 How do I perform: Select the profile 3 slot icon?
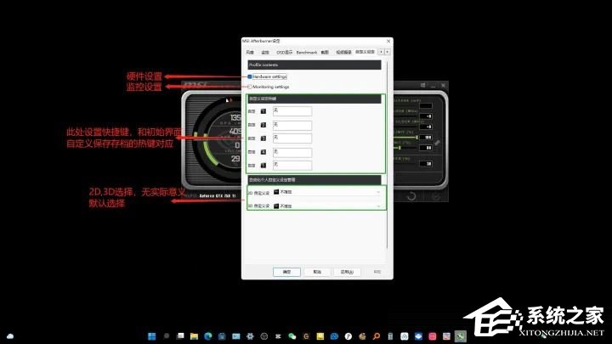[x=263, y=138]
